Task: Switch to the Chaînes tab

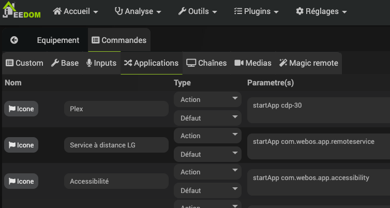Action: click(x=206, y=63)
